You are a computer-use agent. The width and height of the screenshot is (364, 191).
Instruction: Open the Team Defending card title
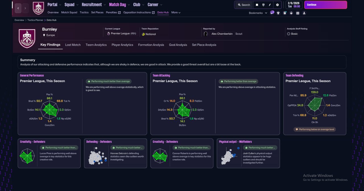(294, 75)
